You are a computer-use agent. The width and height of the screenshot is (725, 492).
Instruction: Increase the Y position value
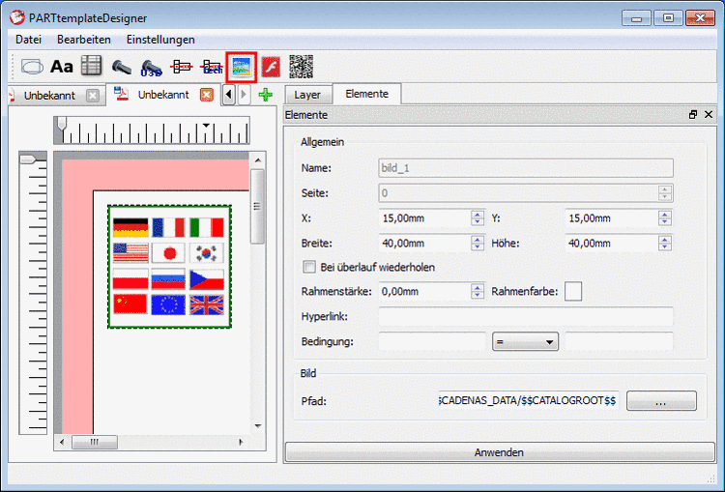[x=664, y=215]
